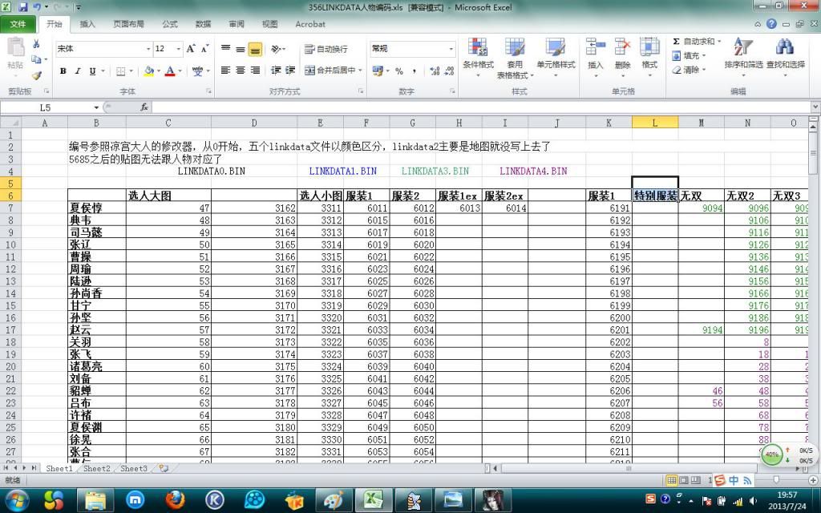This screenshot has height=513, width=821.
Task: Click the font color red A swatch
Action: 169,71
